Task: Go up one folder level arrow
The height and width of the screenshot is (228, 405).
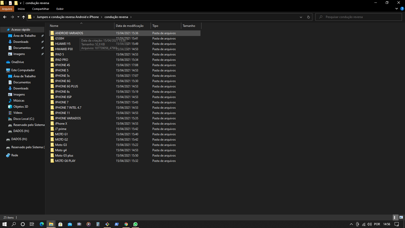Action: point(24,17)
